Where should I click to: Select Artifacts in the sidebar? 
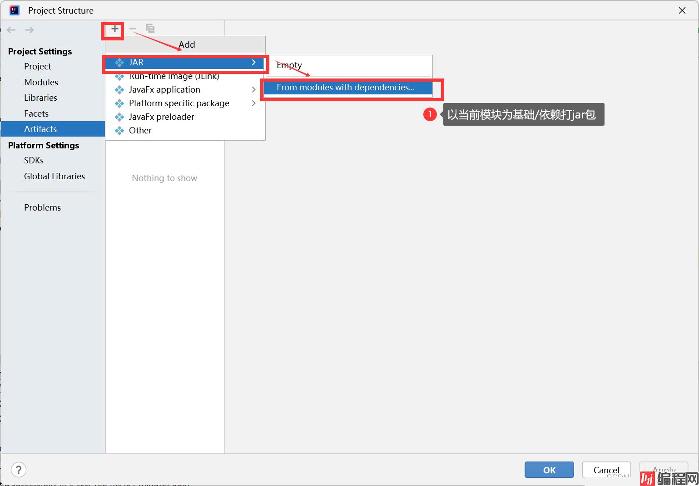[x=53, y=129]
